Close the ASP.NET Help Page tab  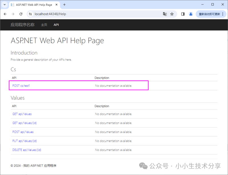(x=57, y=5)
